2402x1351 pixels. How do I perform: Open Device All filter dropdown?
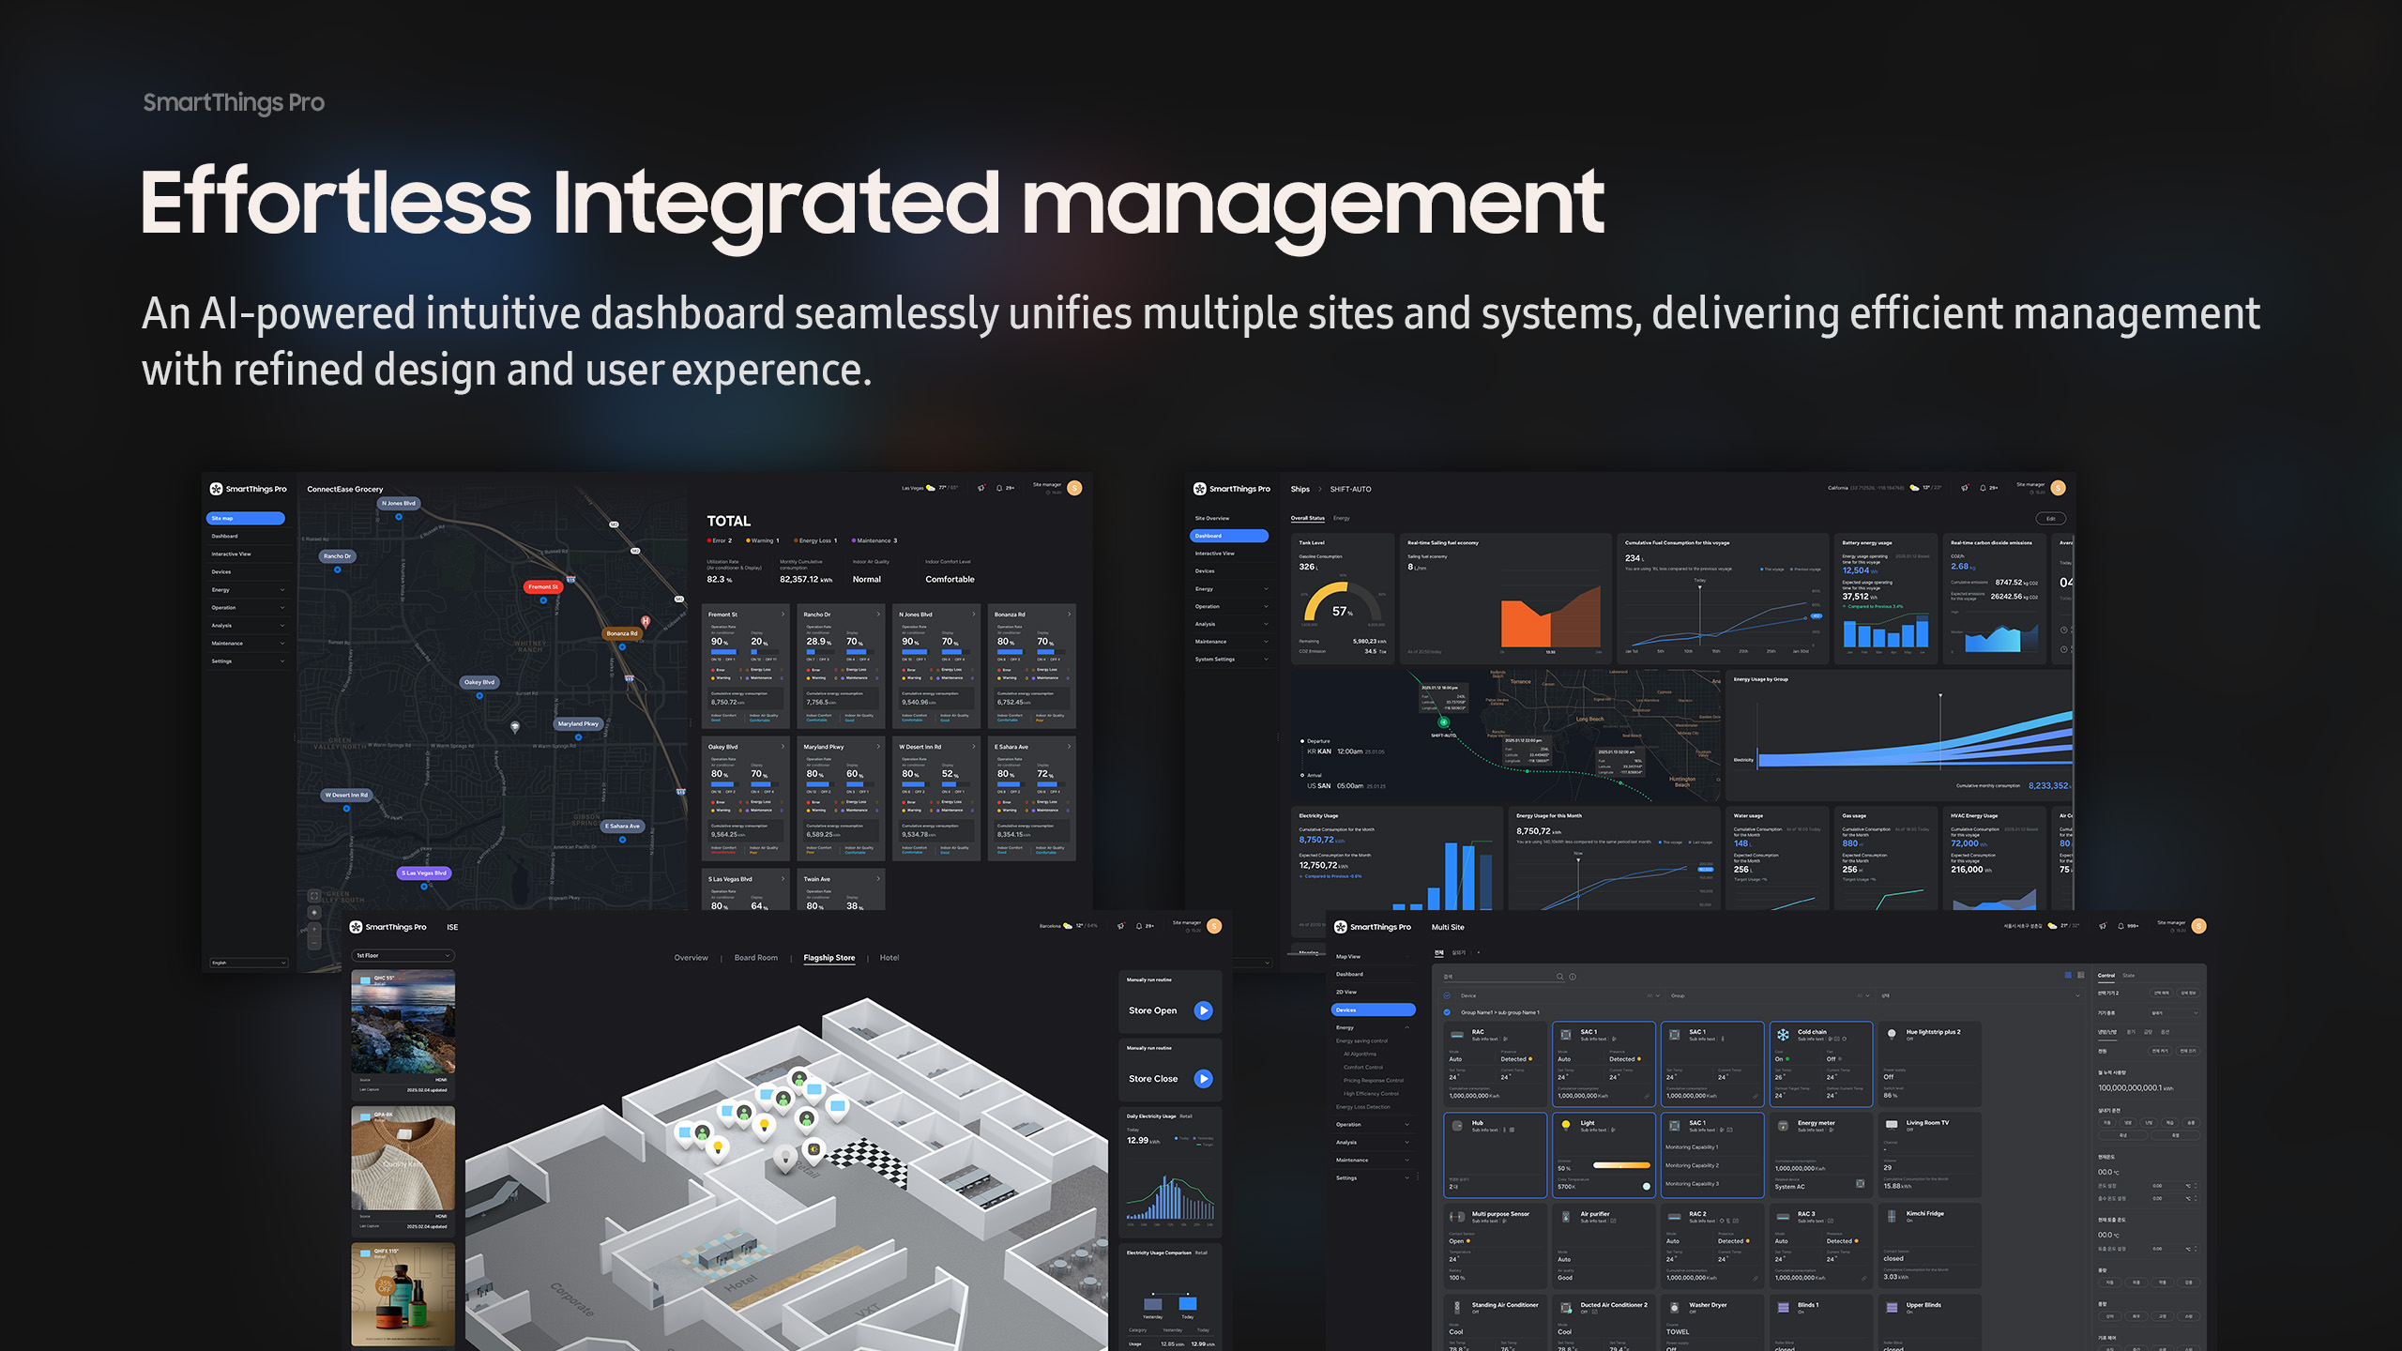coord(1654,995)
